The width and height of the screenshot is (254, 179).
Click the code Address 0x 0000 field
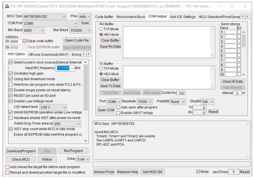click(x=13, y=42)
